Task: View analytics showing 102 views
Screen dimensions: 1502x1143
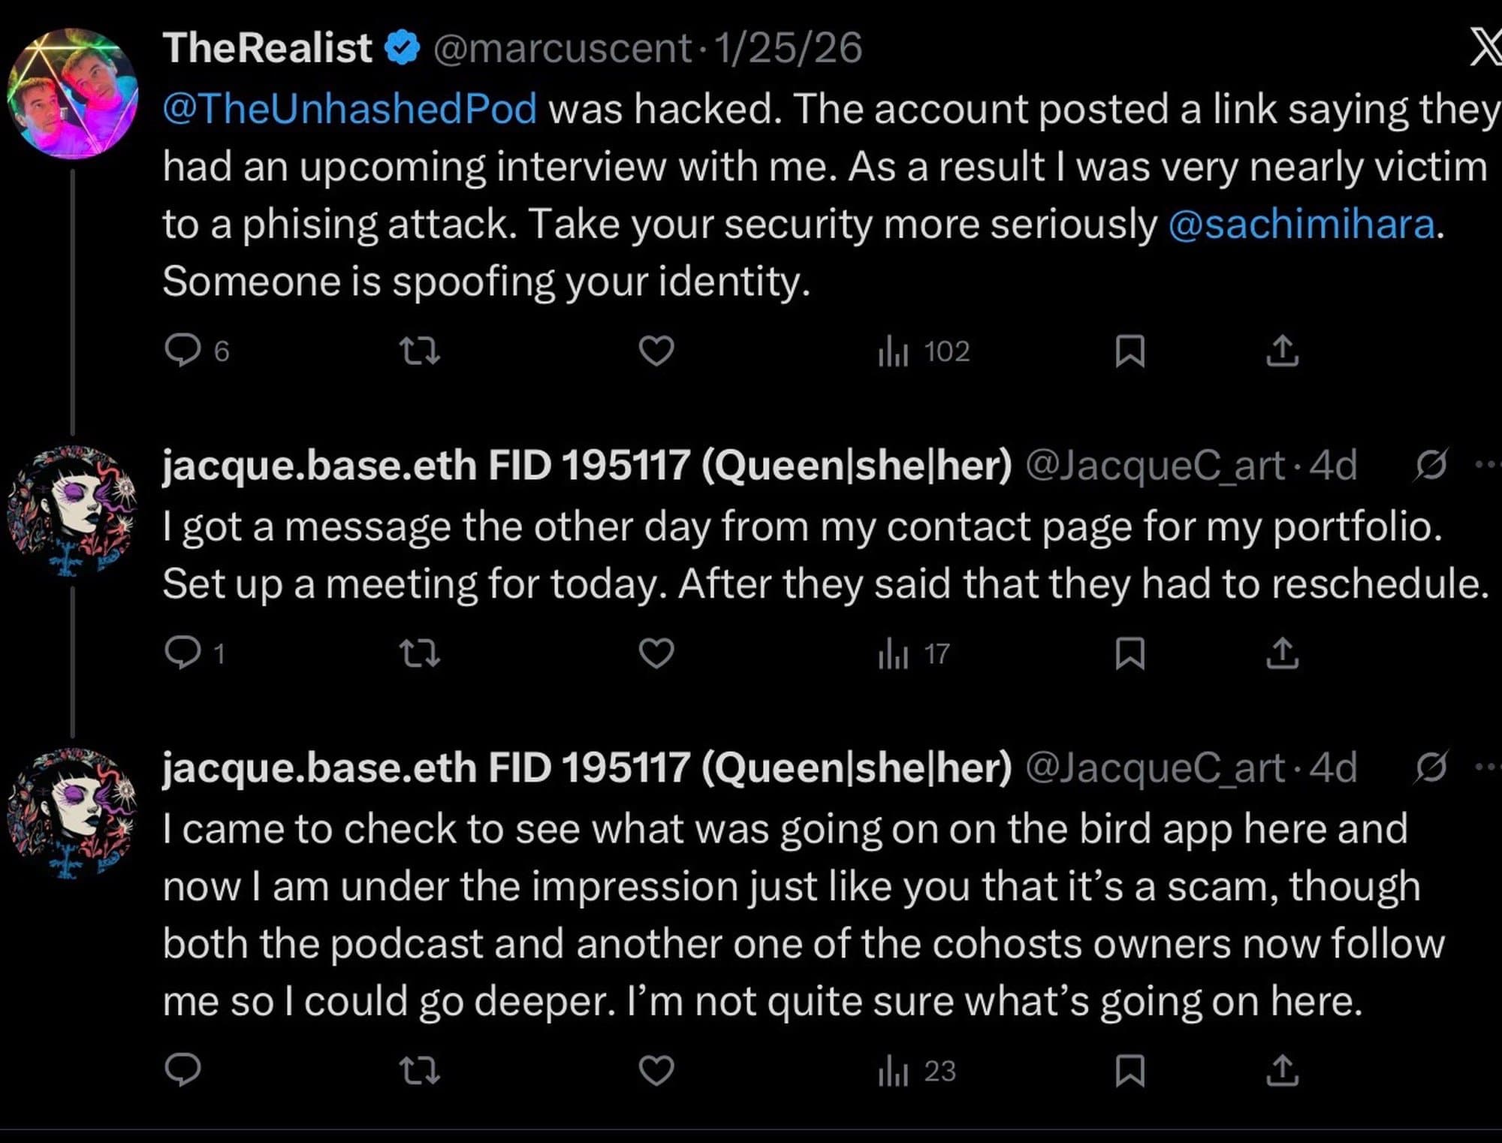Action: coord(924,351)
